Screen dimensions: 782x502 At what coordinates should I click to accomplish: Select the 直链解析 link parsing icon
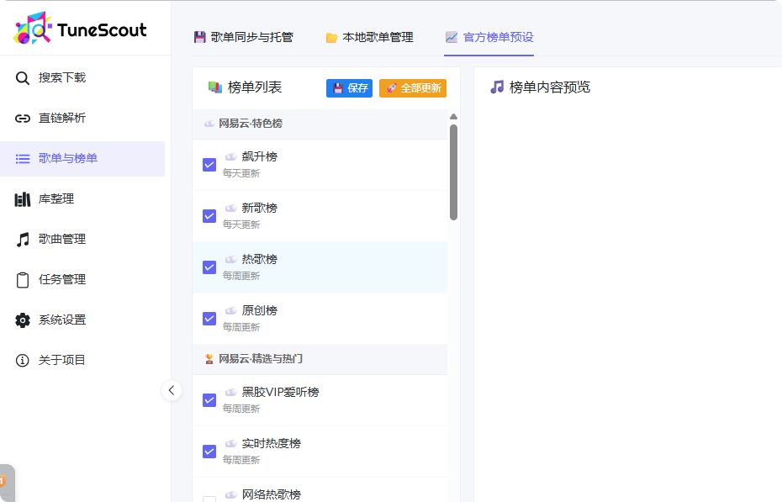click(23, 118)
